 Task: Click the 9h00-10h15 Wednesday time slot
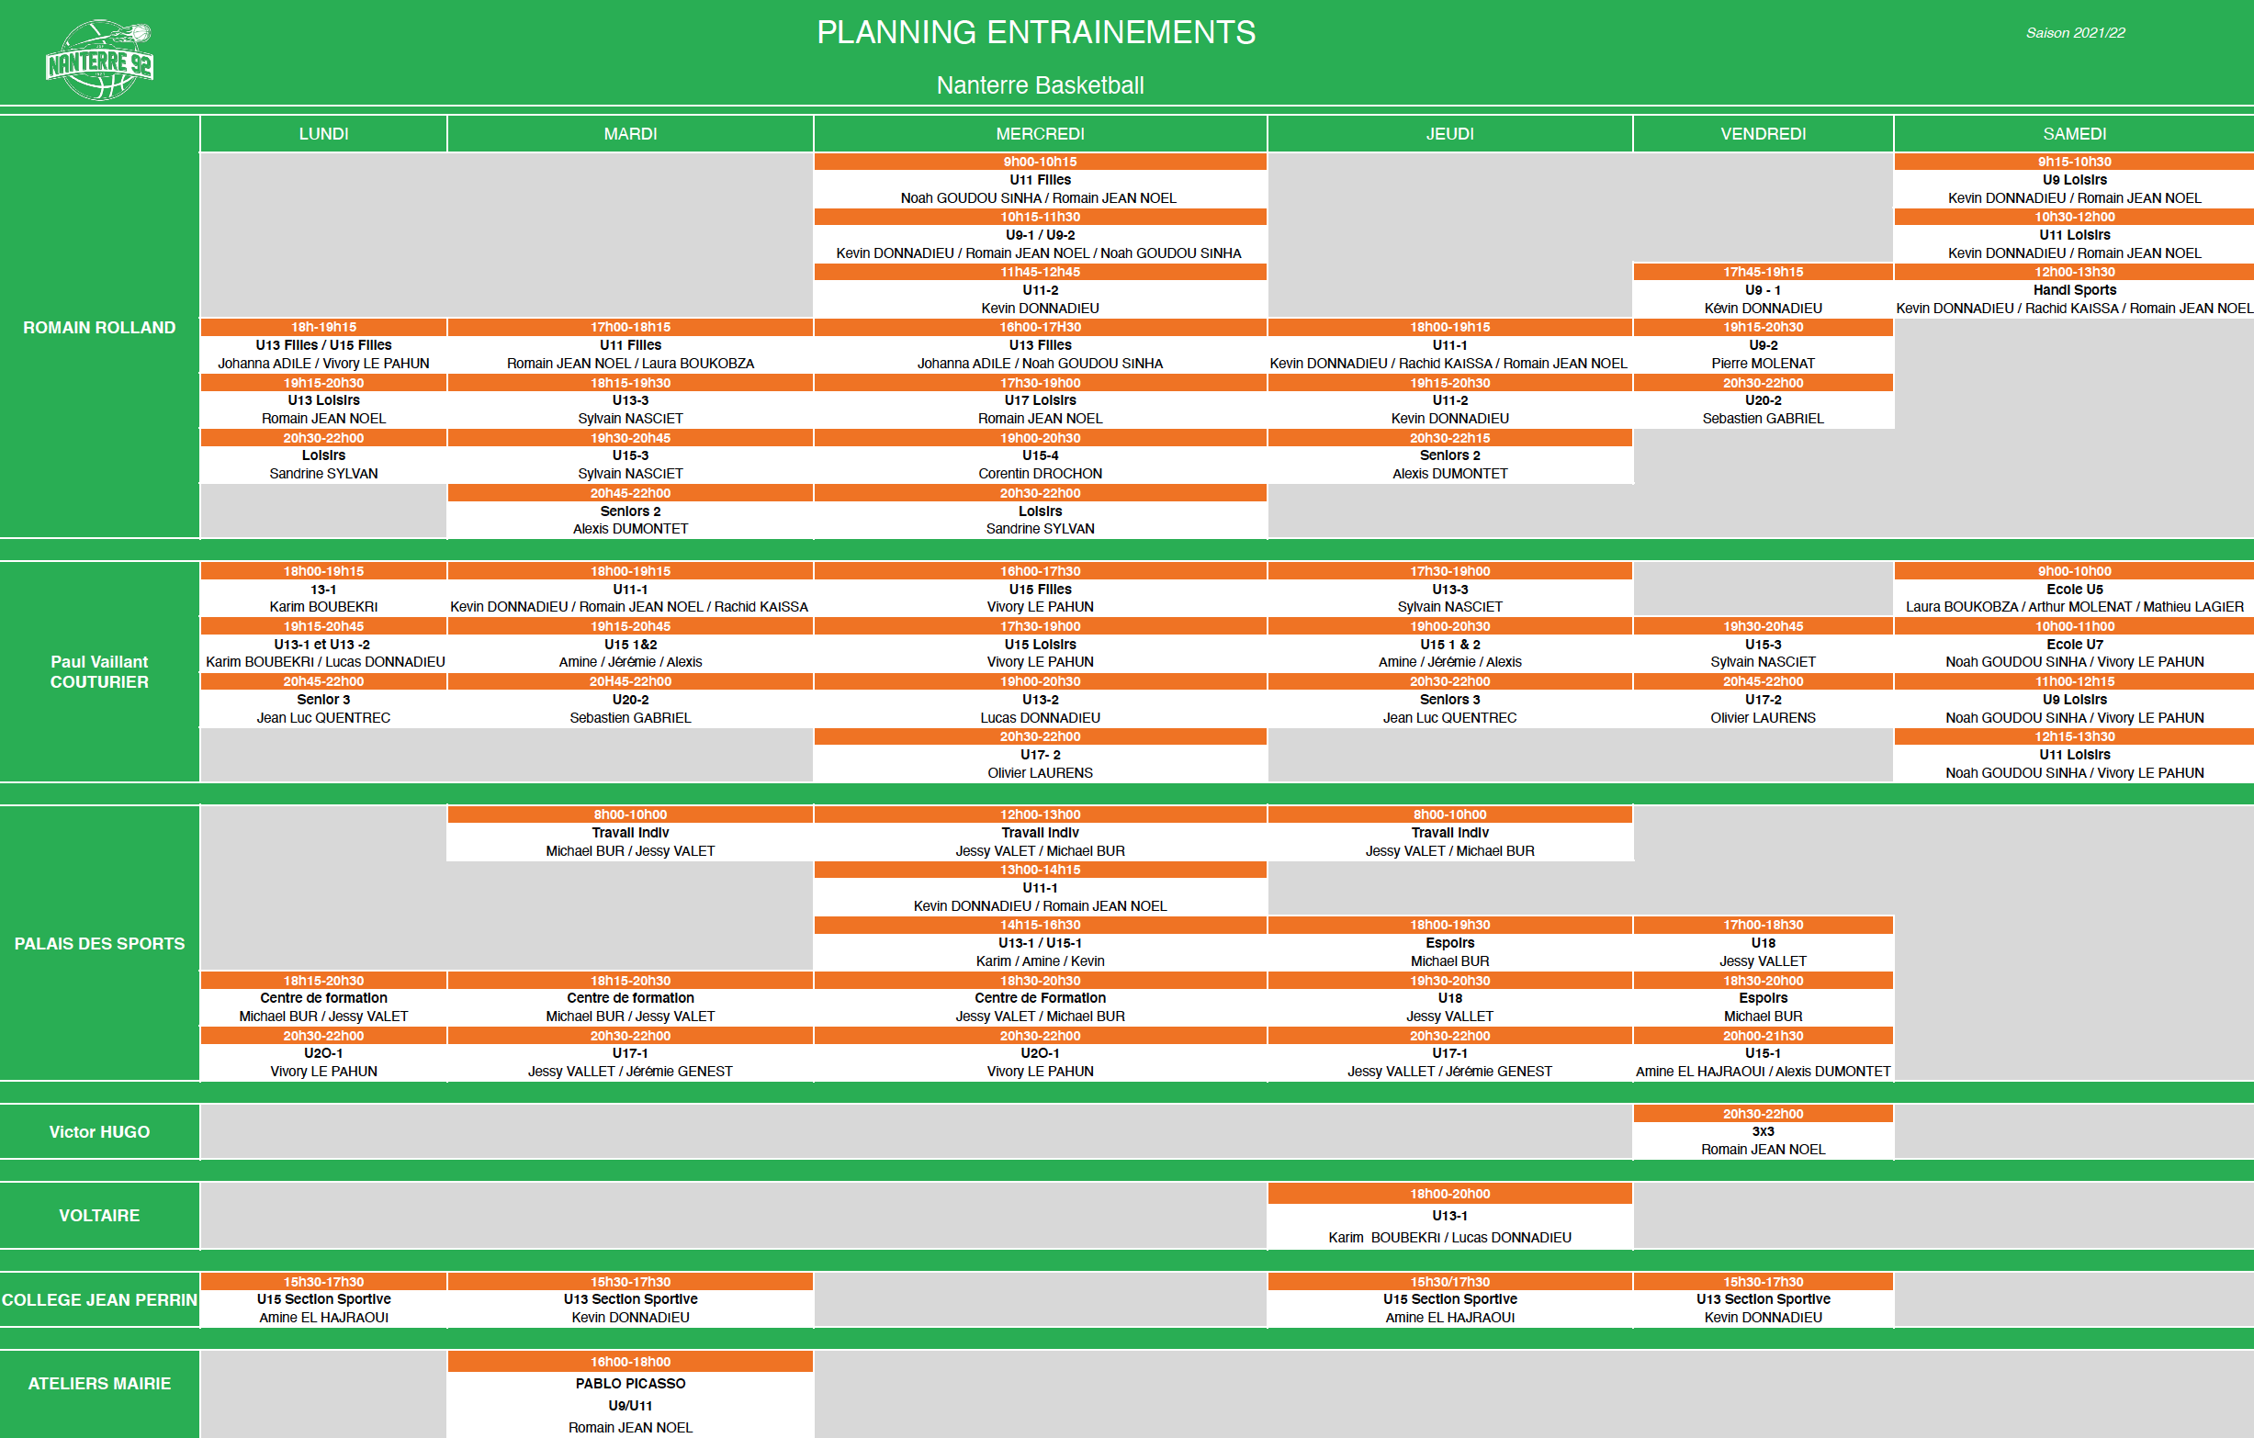pyautogui.click(x=1040, y=162)
